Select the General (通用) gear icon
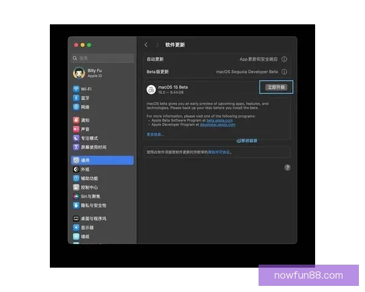Image resolution: width=365 pixels, height=292 pixels. point(76,161)
